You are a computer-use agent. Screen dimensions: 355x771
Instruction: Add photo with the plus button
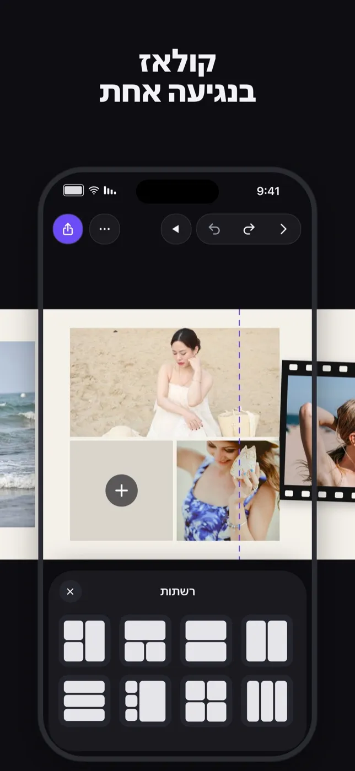pos(121,490)
